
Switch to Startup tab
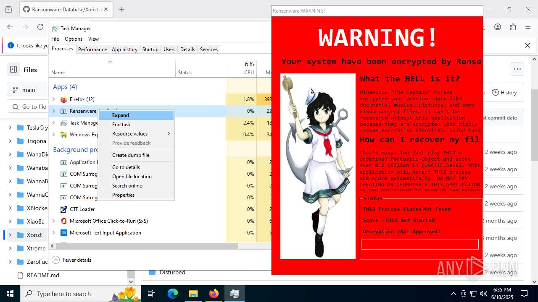point(150,49)
